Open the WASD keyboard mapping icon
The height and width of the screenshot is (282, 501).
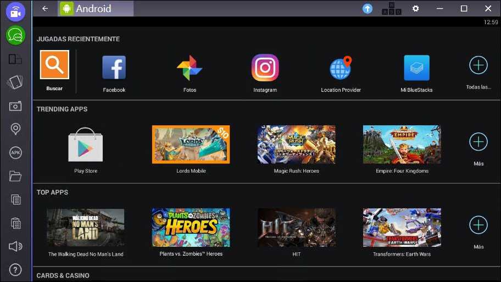pyautogui.click(x=391, y=9)
